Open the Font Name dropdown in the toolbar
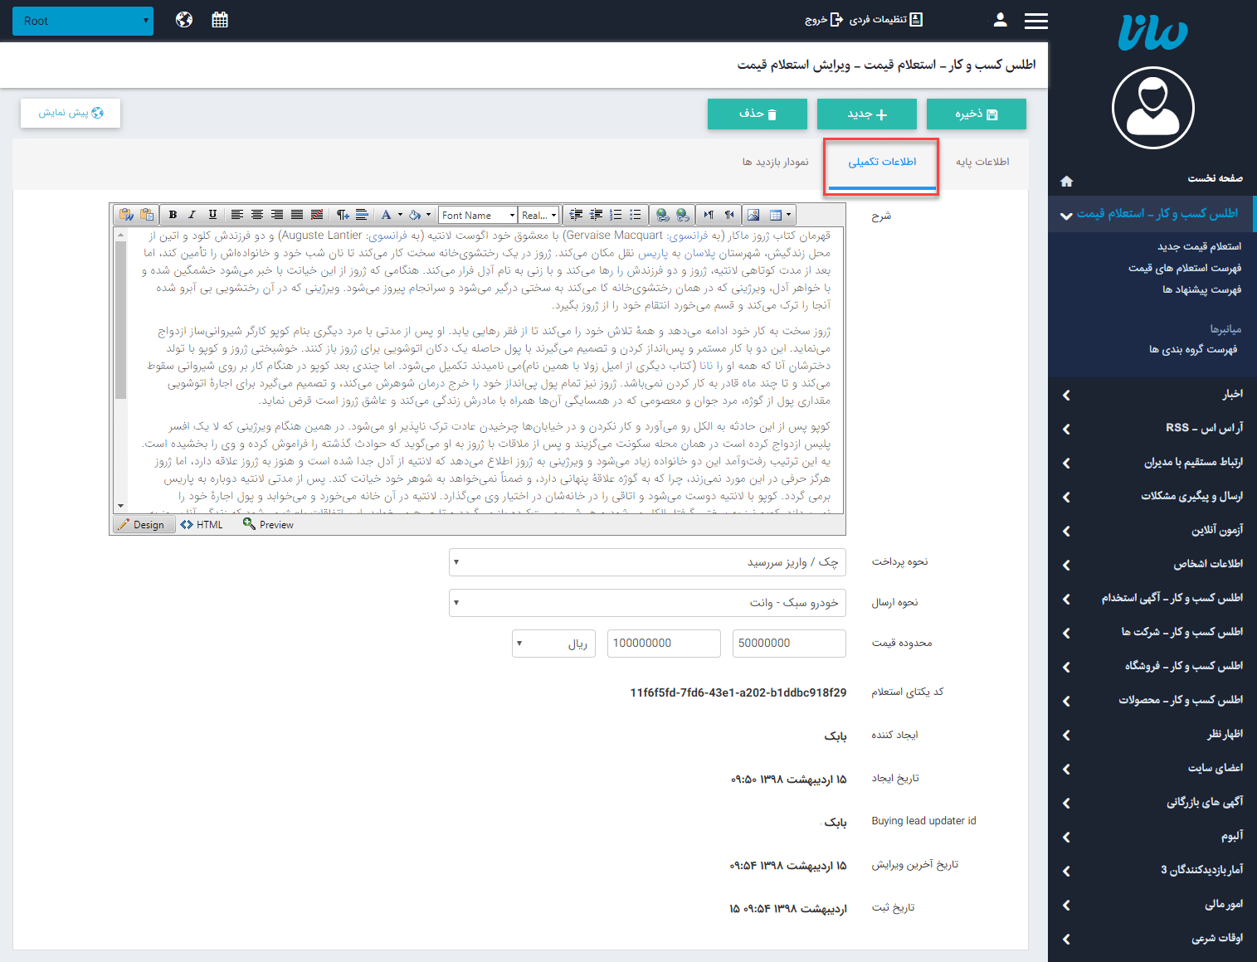Image resolution: width=1257 pixels, height=962 pixels. pyautogui.click(x=477, y=214)
